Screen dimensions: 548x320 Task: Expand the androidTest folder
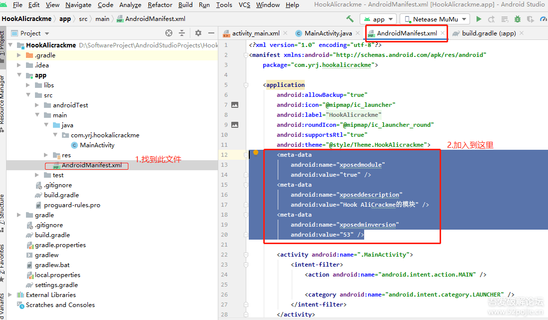[37, 105]
